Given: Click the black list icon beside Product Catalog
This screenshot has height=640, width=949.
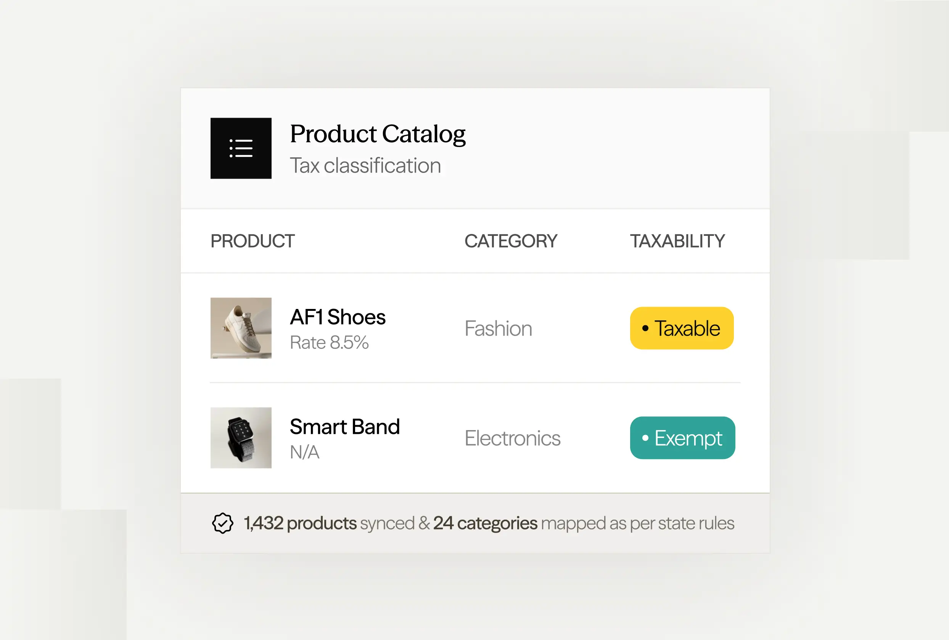Looking at the screenshot, I should pos(241,148).
